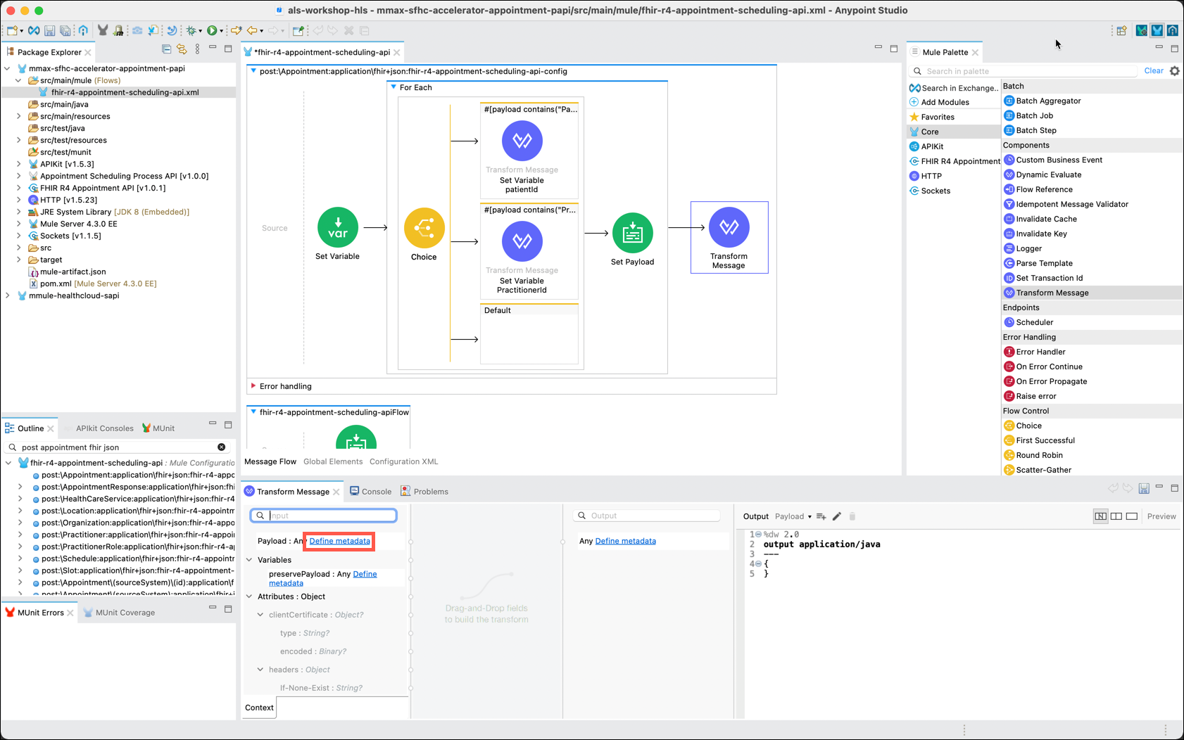
Task: Collapse the headers : Object node
Action: 260,670
